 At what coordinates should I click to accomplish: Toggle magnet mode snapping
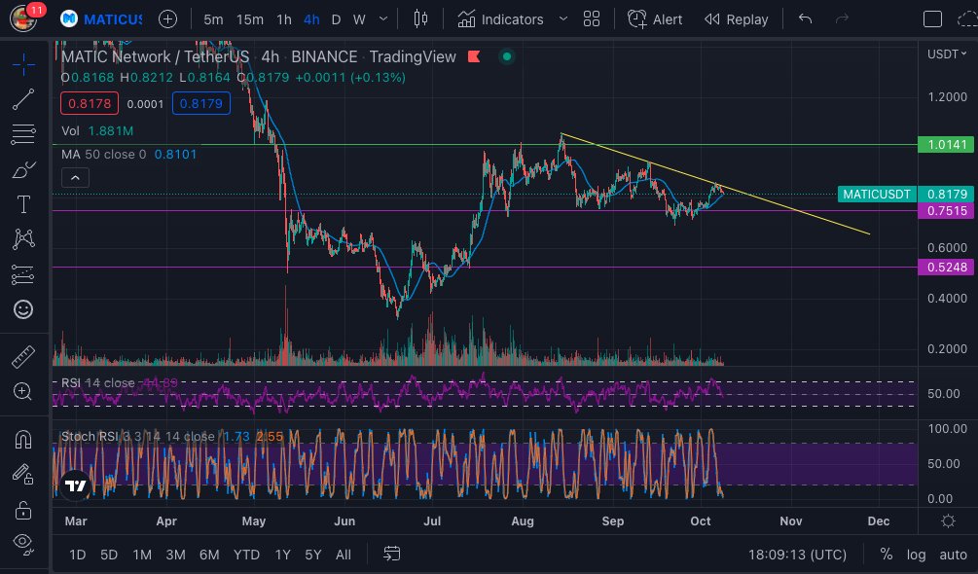coord(23,440)
